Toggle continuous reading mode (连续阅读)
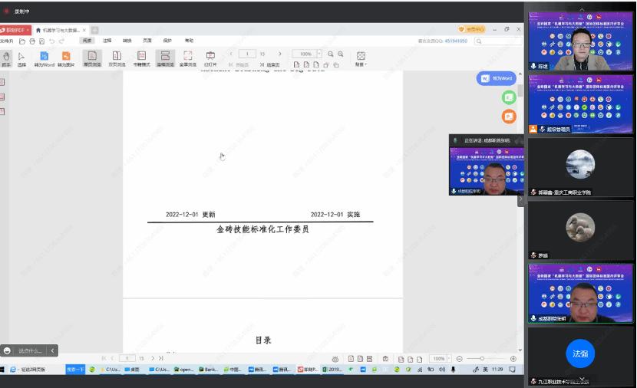Viewport: 637px width, 388px height. coord(165,58)
